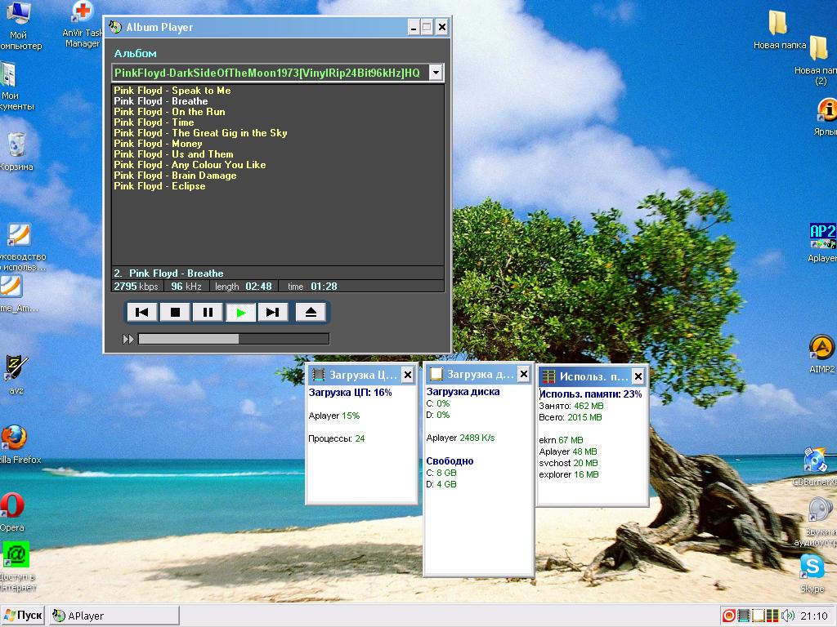Select track The Great Gig in the Sky
The height and width of the screenshot is (627, 837).
click(x=200, y=133)
